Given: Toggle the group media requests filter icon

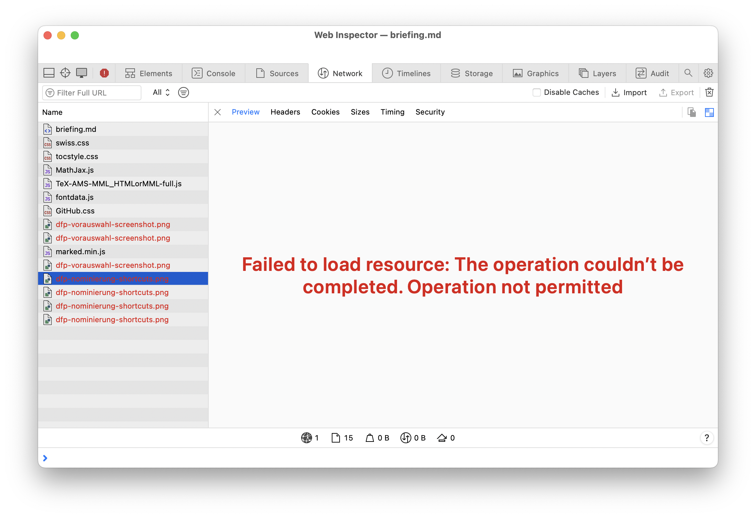Looking at the screenshot, I should tap(184, 92).
